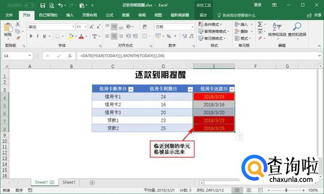Toggle align right
Viewport: 324px width, 194px height.
point(121,37)
